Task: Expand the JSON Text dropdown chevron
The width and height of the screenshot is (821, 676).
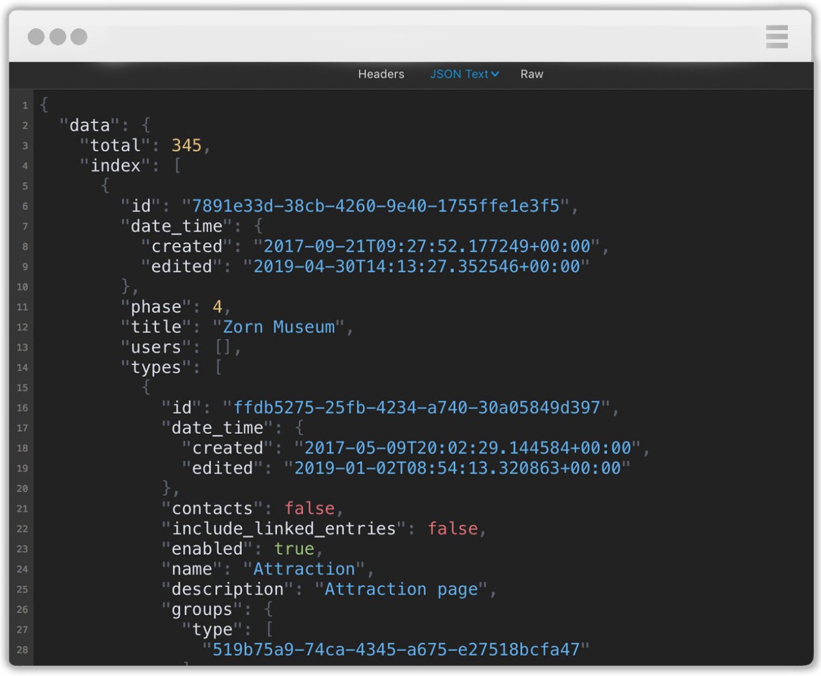Action: pos(495,74)
